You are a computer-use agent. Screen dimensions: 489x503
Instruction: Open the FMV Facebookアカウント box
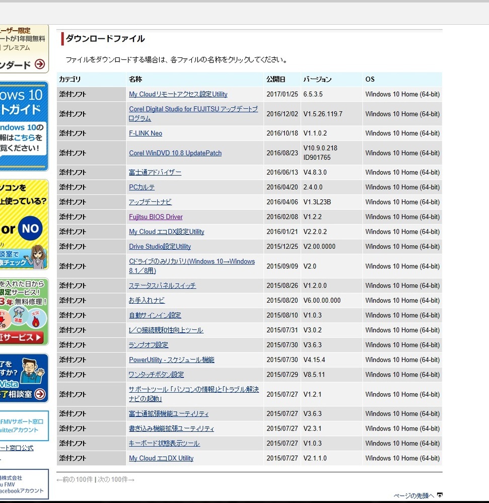[x=24, y=484]
